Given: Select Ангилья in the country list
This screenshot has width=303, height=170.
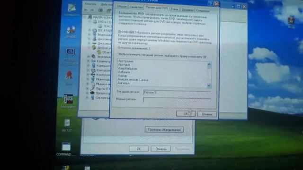Looking at the screenshot, I should coord(124,83).
